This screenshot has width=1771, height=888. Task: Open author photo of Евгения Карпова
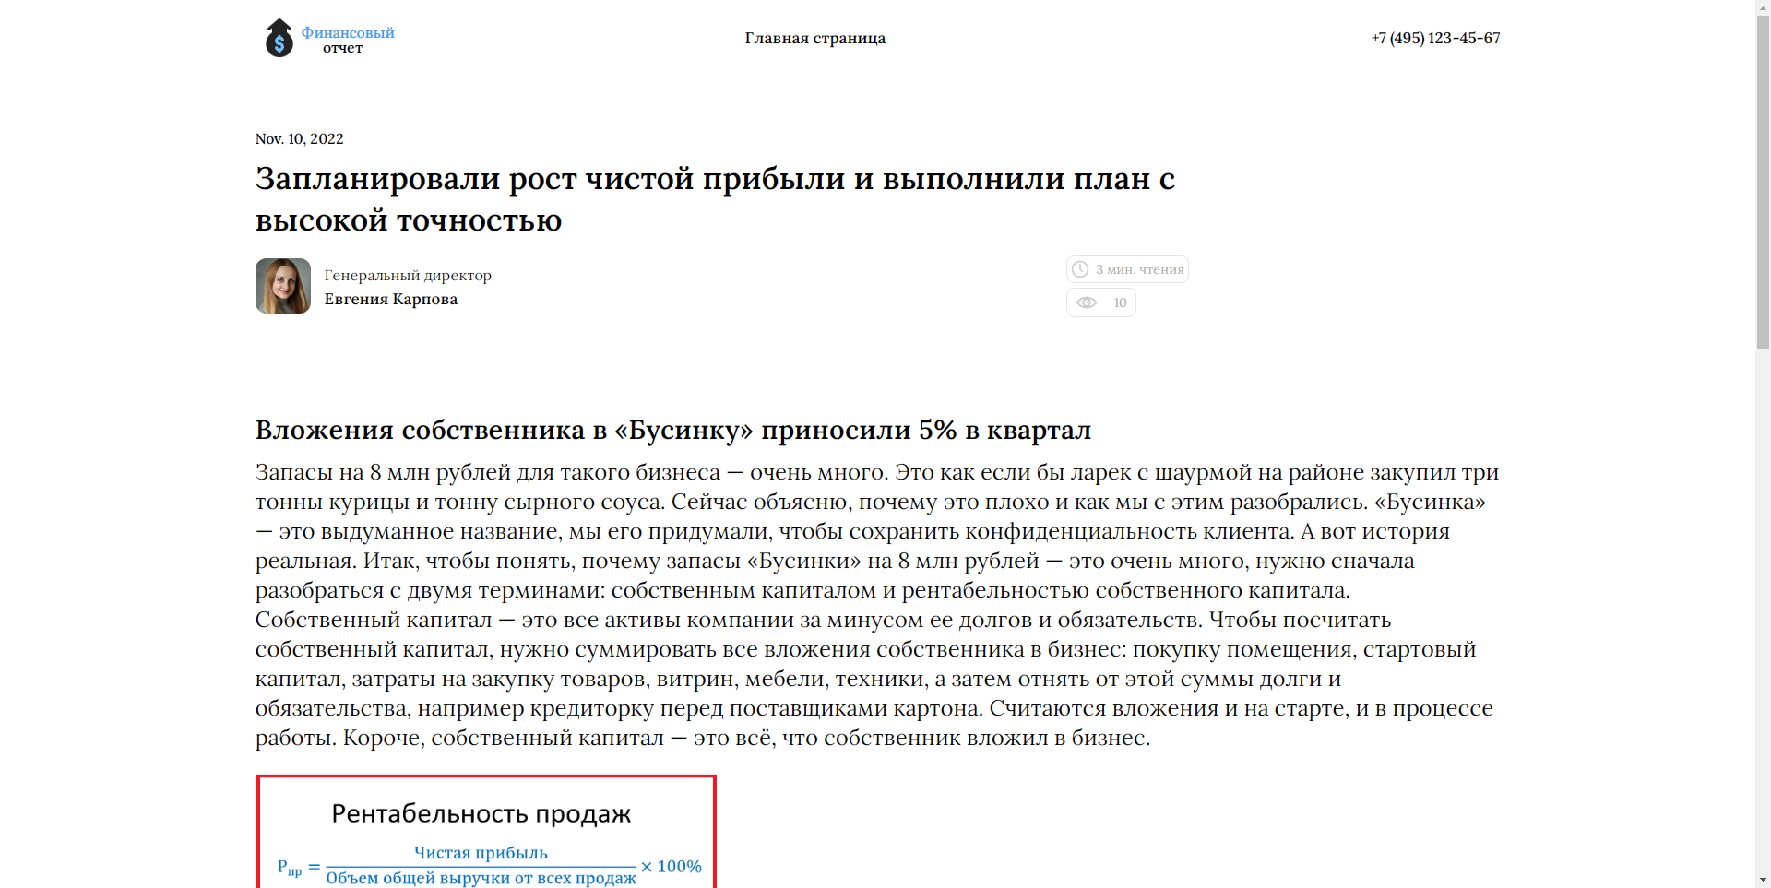click(x=283, y=286)
